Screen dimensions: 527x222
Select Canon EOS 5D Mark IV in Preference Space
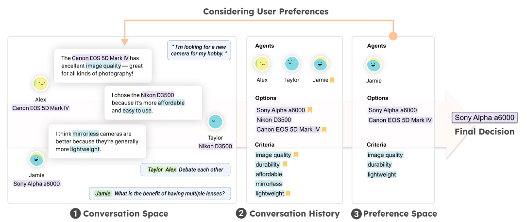400,120
